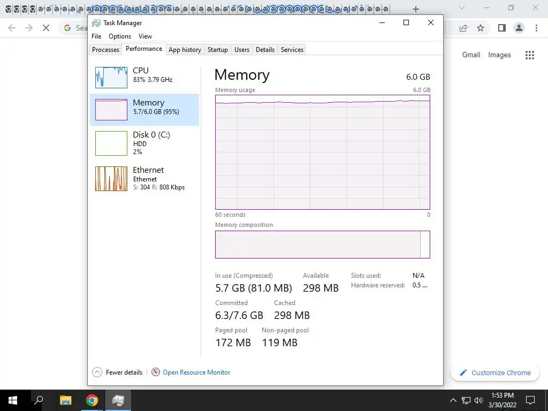Click the Hardware reserved label
The image size is (548, 411).
tap(378, 285)
